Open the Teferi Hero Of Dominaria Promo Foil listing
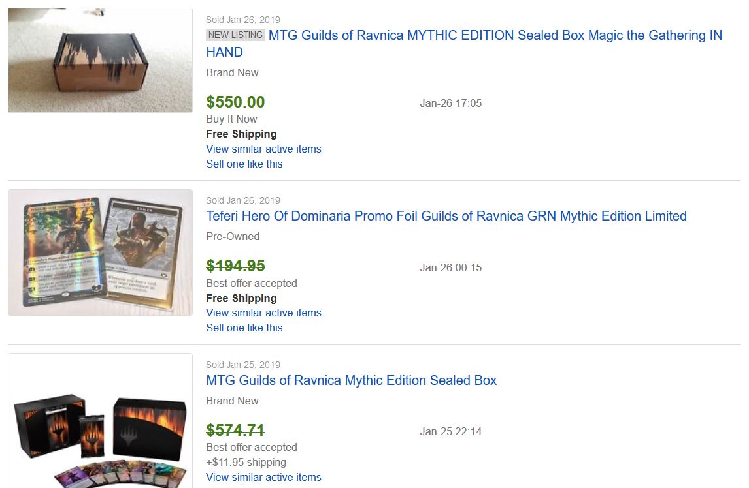Image resolution: width=749 pixels, height=488 pixels. click(x=446, y=216)
